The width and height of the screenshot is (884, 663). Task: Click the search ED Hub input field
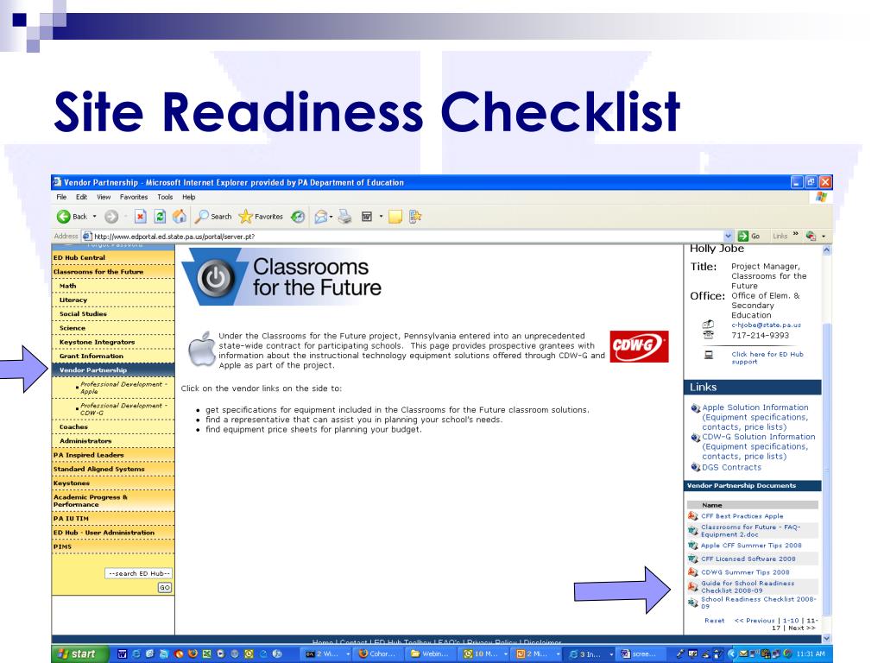(138, 573)
